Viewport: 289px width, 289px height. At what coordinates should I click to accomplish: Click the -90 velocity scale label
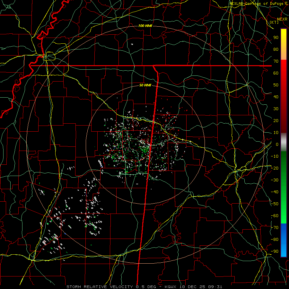[x=275, y=251]
